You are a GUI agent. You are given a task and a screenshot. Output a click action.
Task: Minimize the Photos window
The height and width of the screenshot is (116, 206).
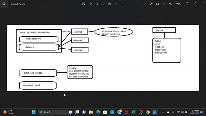click(187, 3)
